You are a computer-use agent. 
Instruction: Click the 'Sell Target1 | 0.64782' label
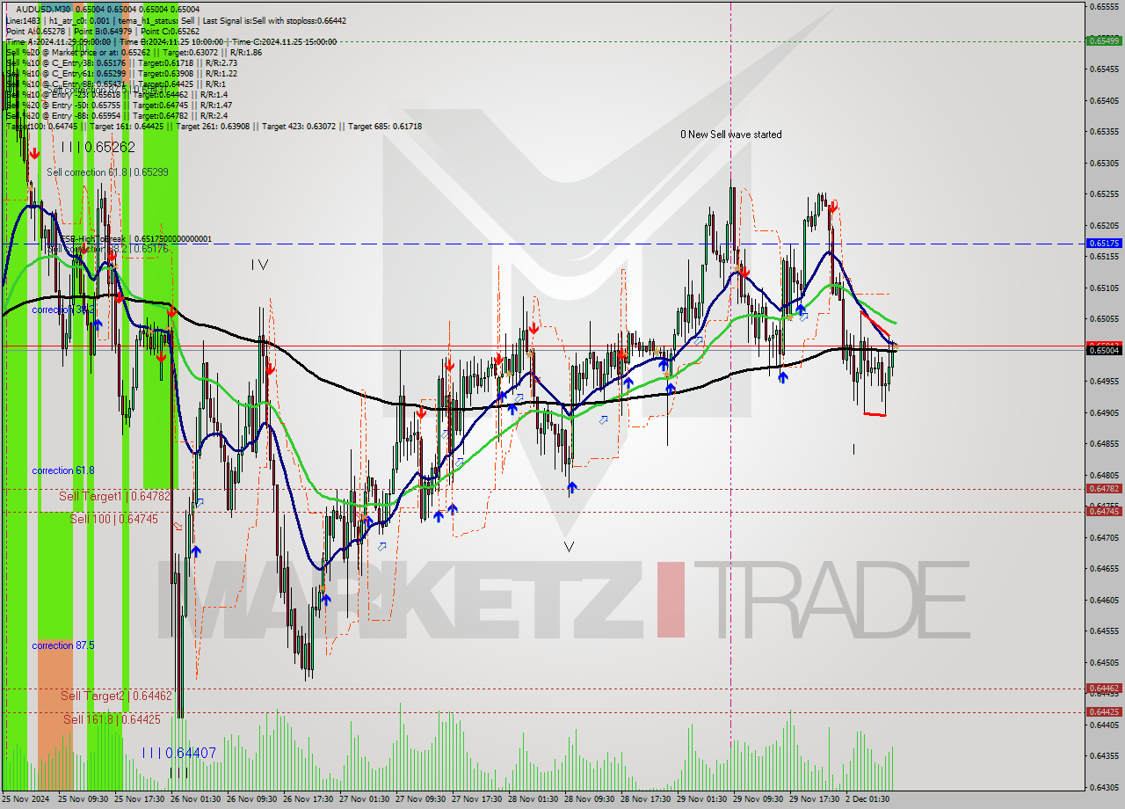114,496
